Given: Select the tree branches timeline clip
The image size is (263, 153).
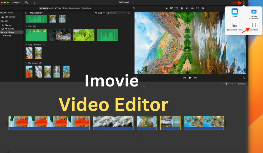Looking at the screenshot, I should pos(204,123).
